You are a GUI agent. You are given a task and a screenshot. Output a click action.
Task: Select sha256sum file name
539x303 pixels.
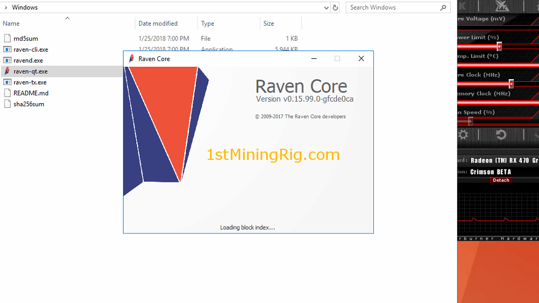point(29,104)
